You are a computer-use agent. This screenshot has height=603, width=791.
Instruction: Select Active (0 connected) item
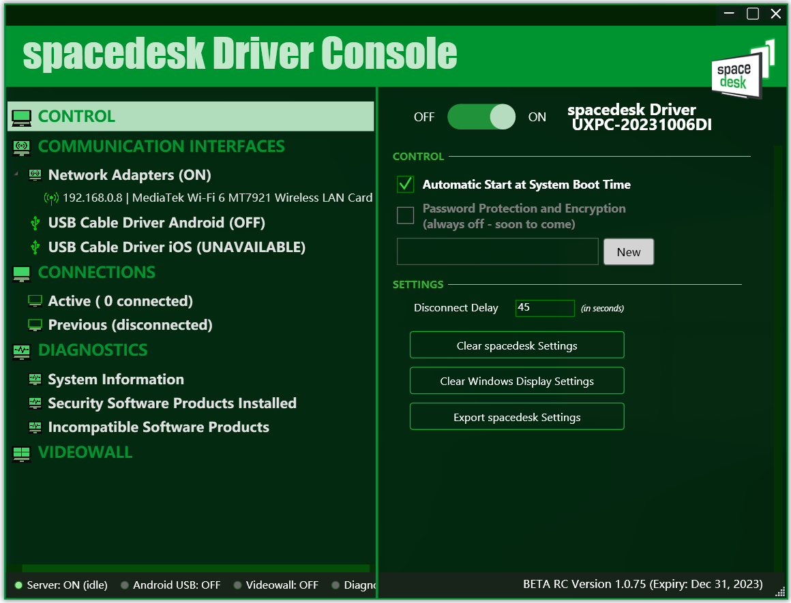click(120, 301)
